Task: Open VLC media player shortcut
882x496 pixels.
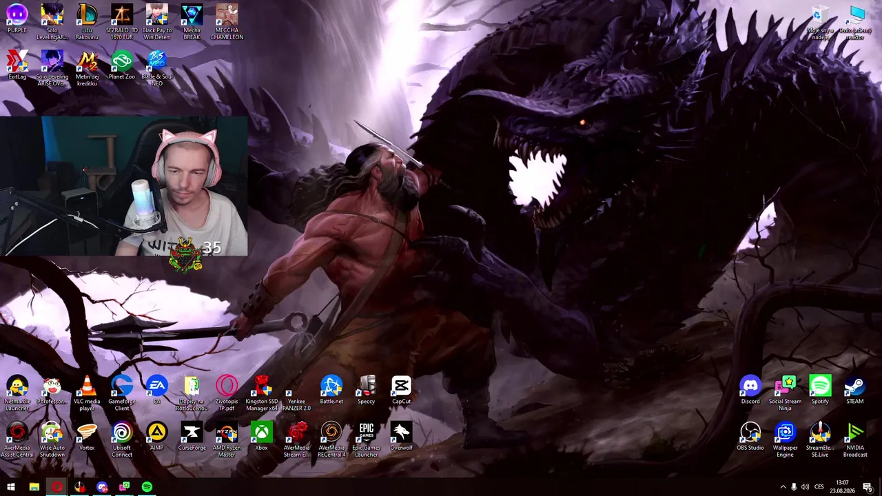Action: pyautogui.click(x=87, y=393)
